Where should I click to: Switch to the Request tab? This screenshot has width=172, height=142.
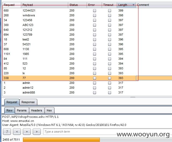point(12,102)
